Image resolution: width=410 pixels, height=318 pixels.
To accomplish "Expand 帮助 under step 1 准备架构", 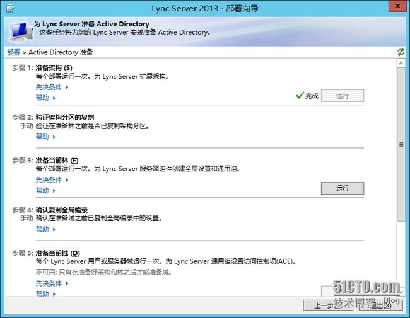I will pyautogui.click(x=45, y=98).
